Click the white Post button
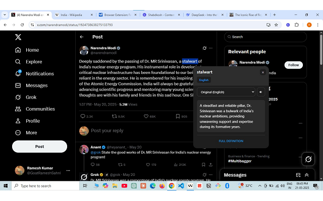 pyautogui.click(x=39, y=146)
